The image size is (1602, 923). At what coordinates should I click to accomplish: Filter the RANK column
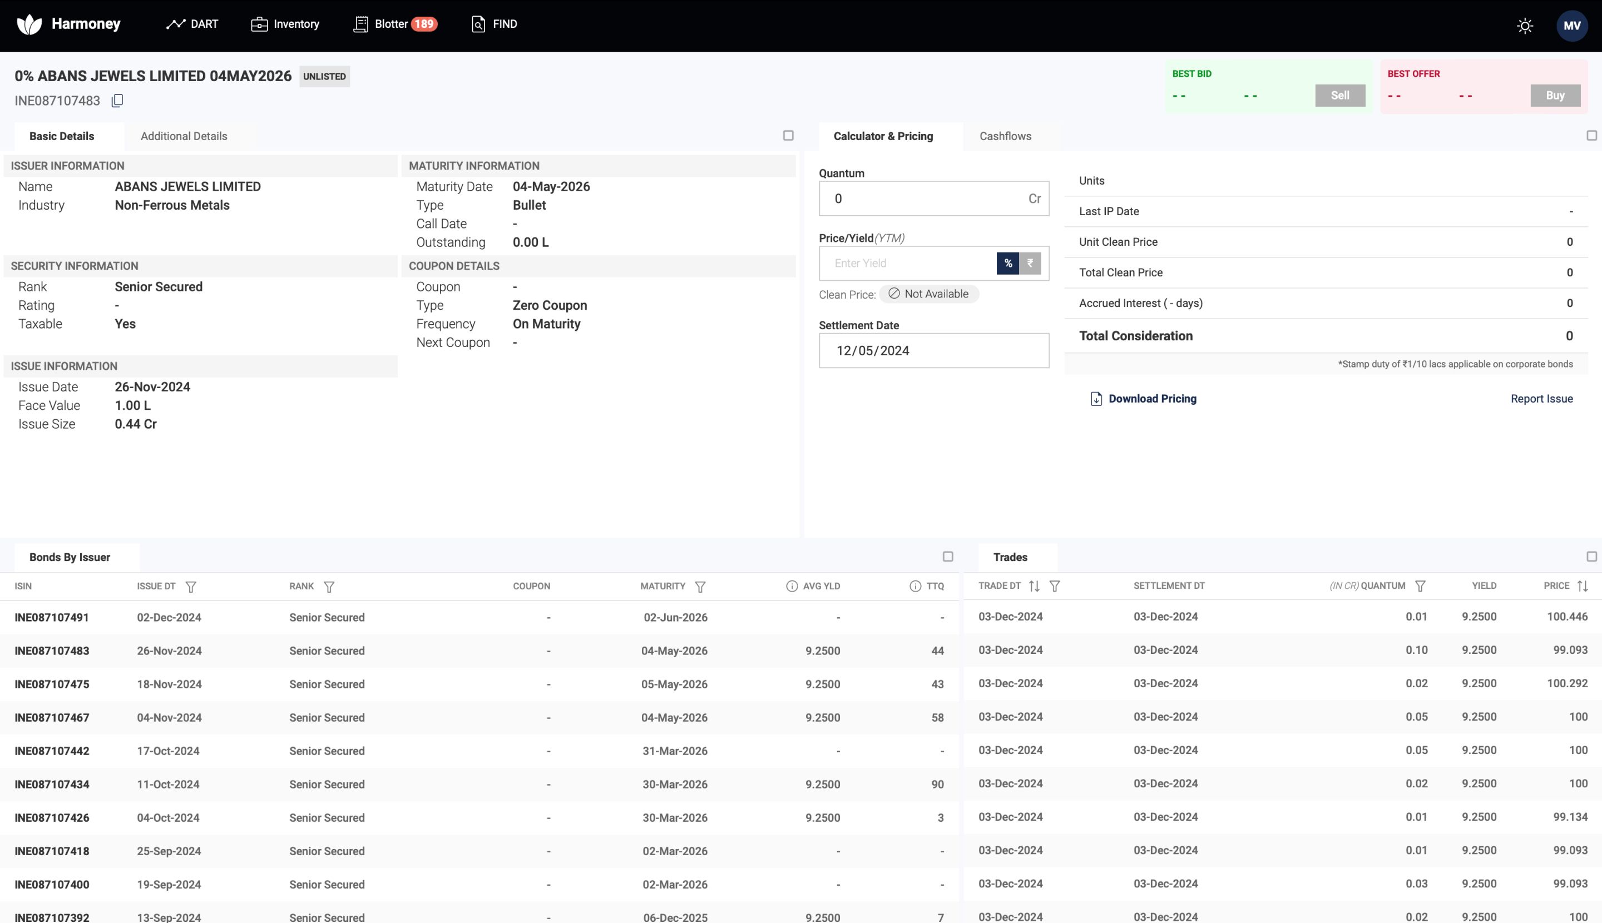(329, 587)
